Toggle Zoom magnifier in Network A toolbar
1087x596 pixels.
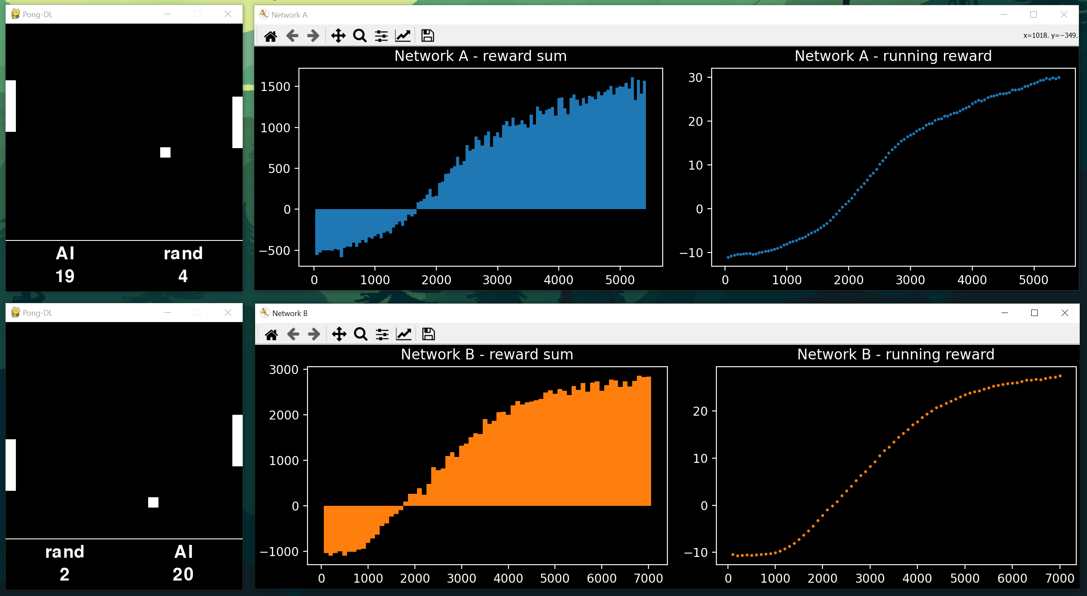coord(360,36)
